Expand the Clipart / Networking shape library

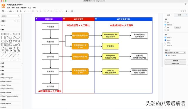[7, 89]
